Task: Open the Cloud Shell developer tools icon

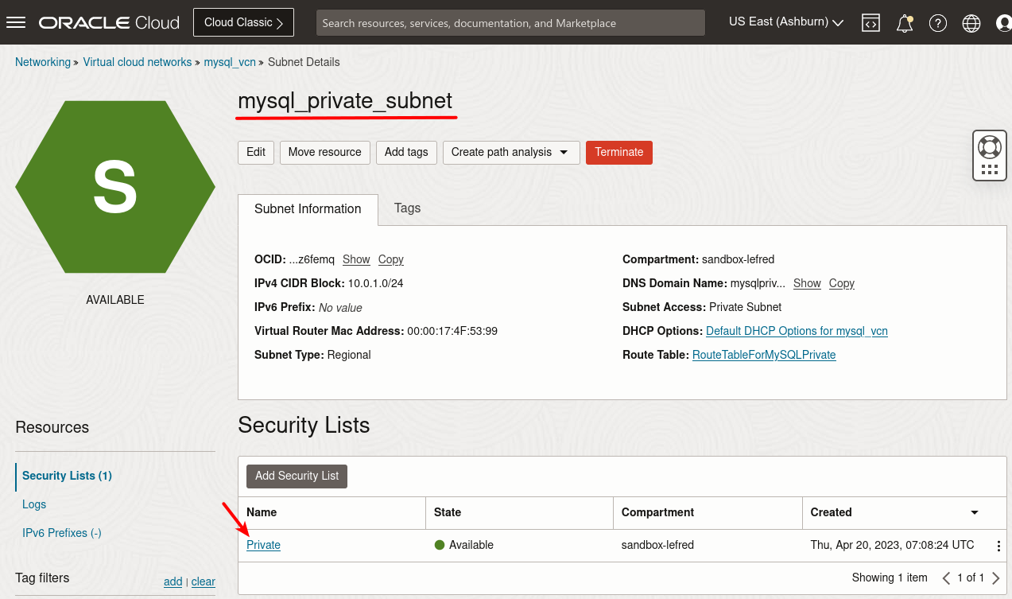Action: (870, 22)
